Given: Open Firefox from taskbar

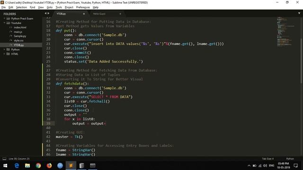Looking at the screenshot, I should pos(49,166).
